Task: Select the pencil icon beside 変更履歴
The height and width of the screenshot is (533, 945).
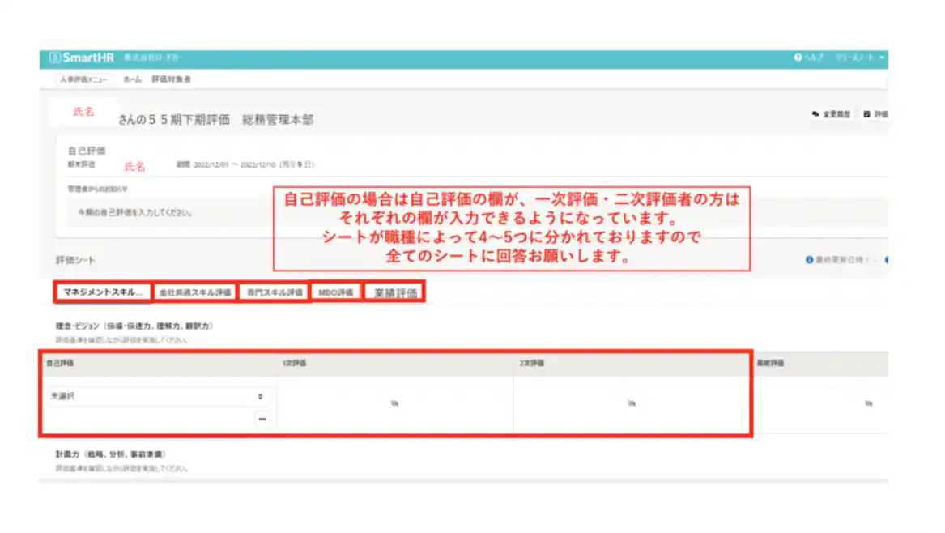Action: coord(814,112)
